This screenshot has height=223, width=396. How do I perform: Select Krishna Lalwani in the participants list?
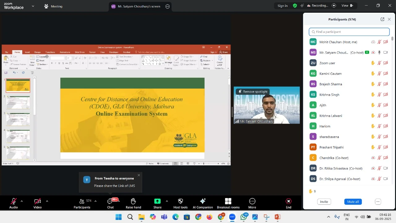331,116
